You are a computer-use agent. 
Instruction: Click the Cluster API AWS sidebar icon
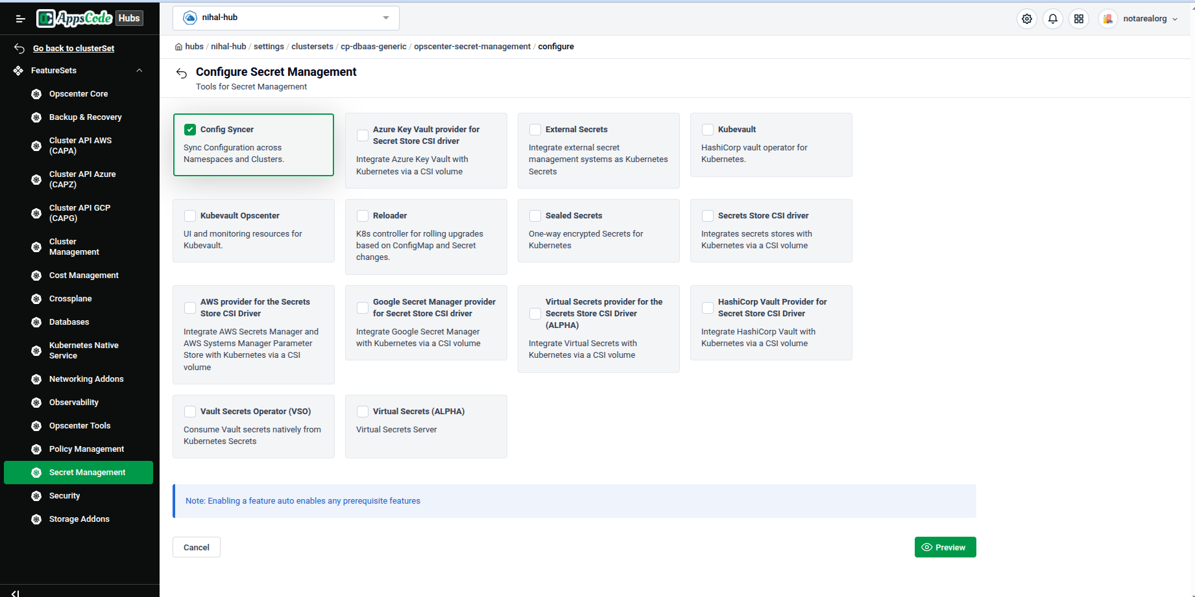coord(36,146)
